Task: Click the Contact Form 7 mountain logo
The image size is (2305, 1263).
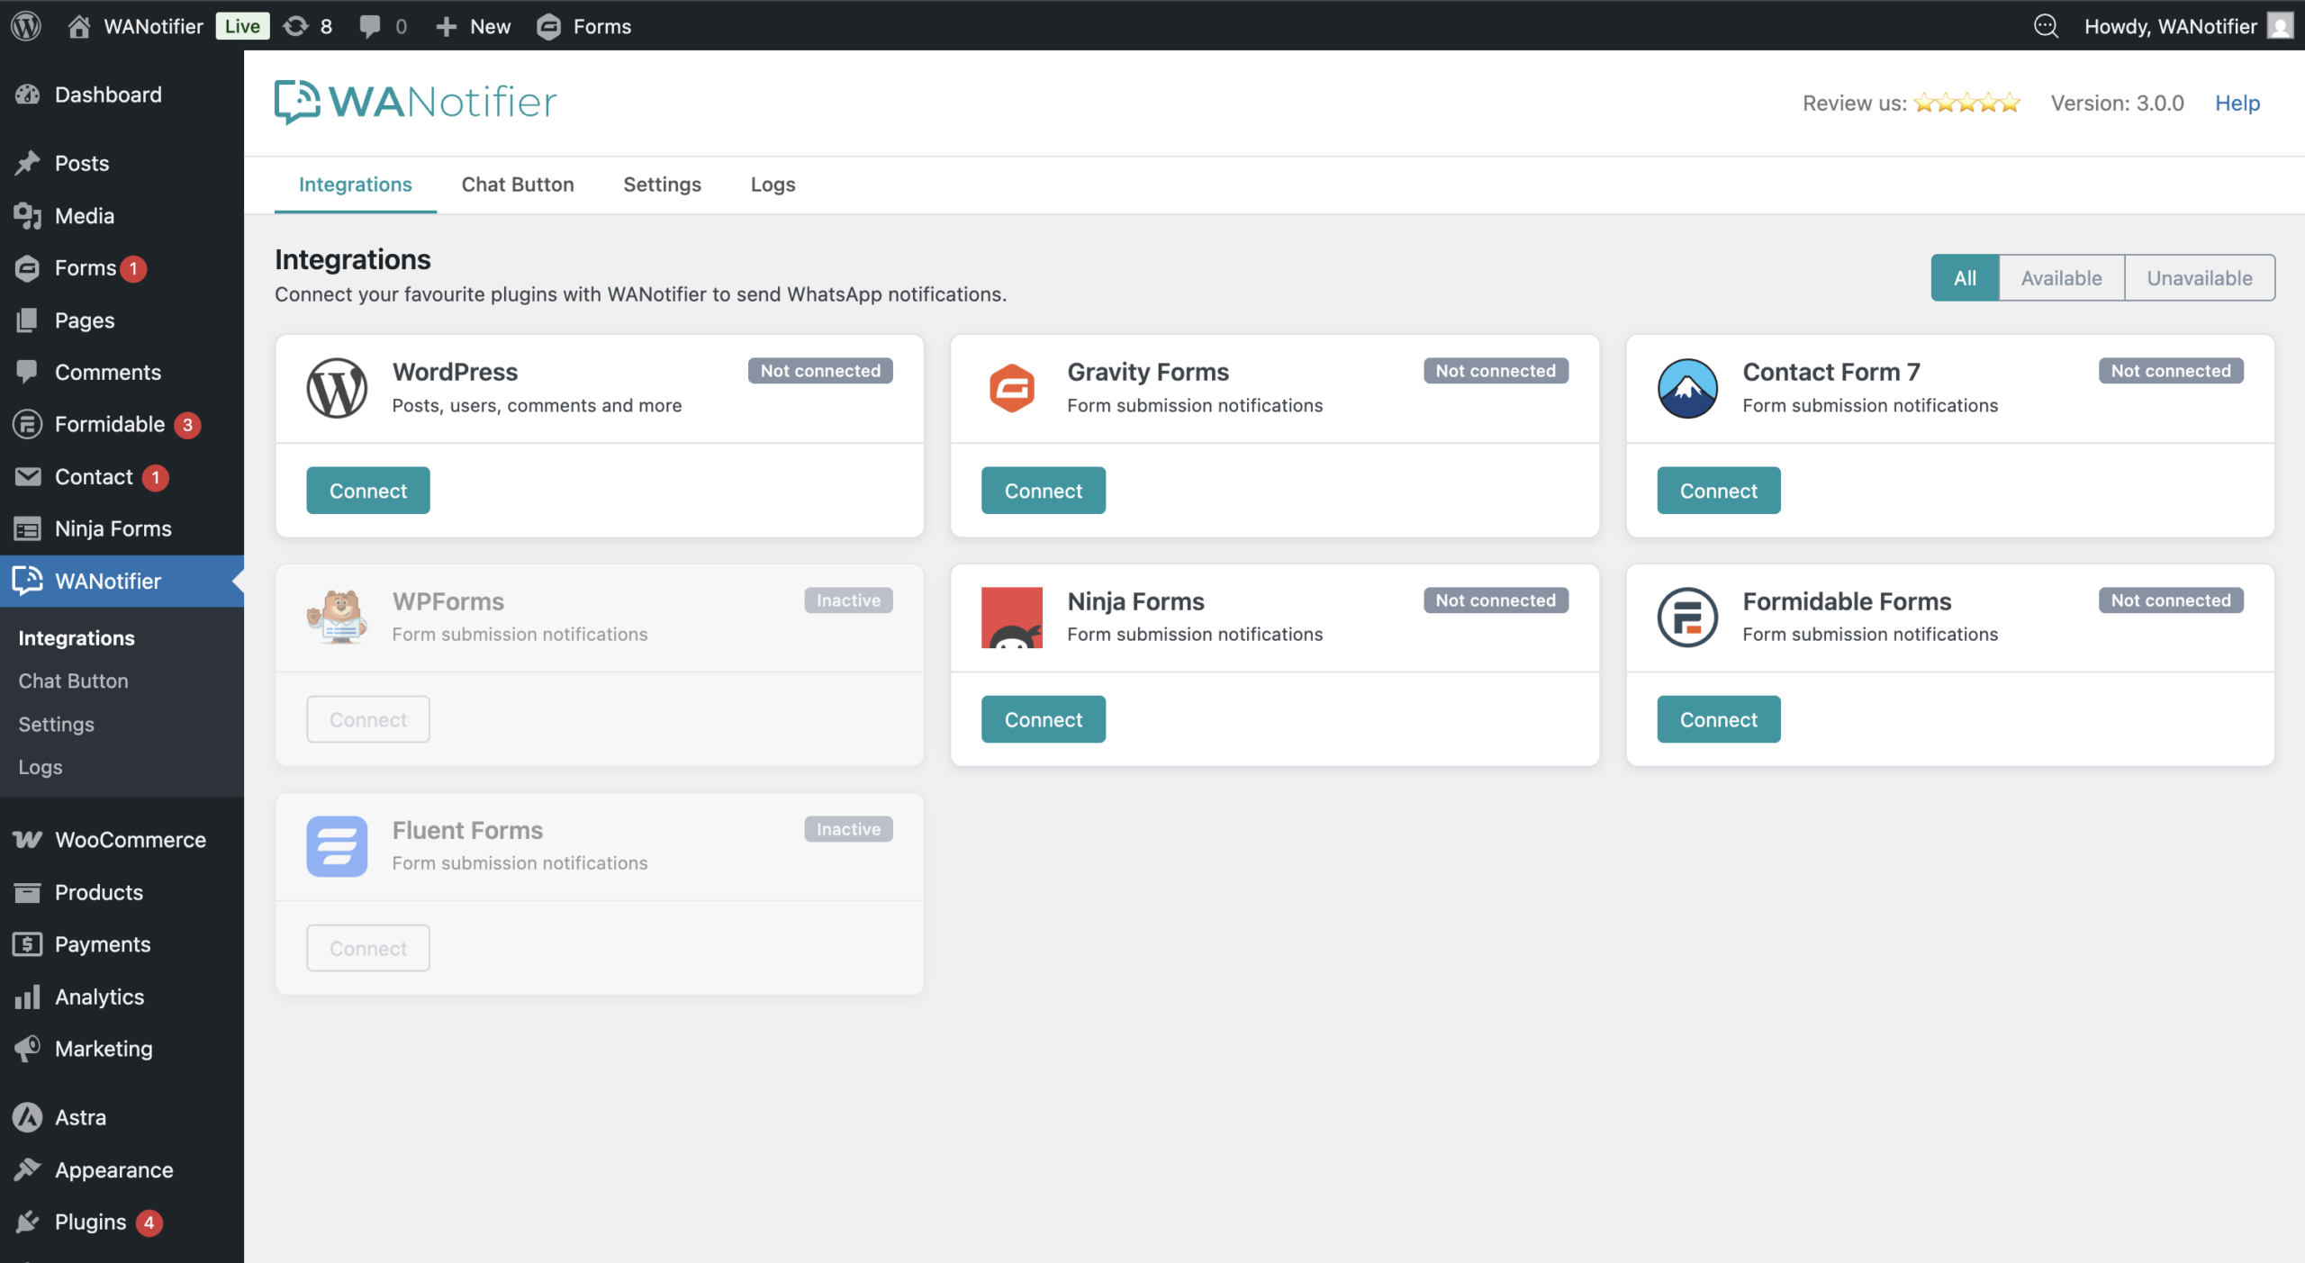Action: point(1686,388)
